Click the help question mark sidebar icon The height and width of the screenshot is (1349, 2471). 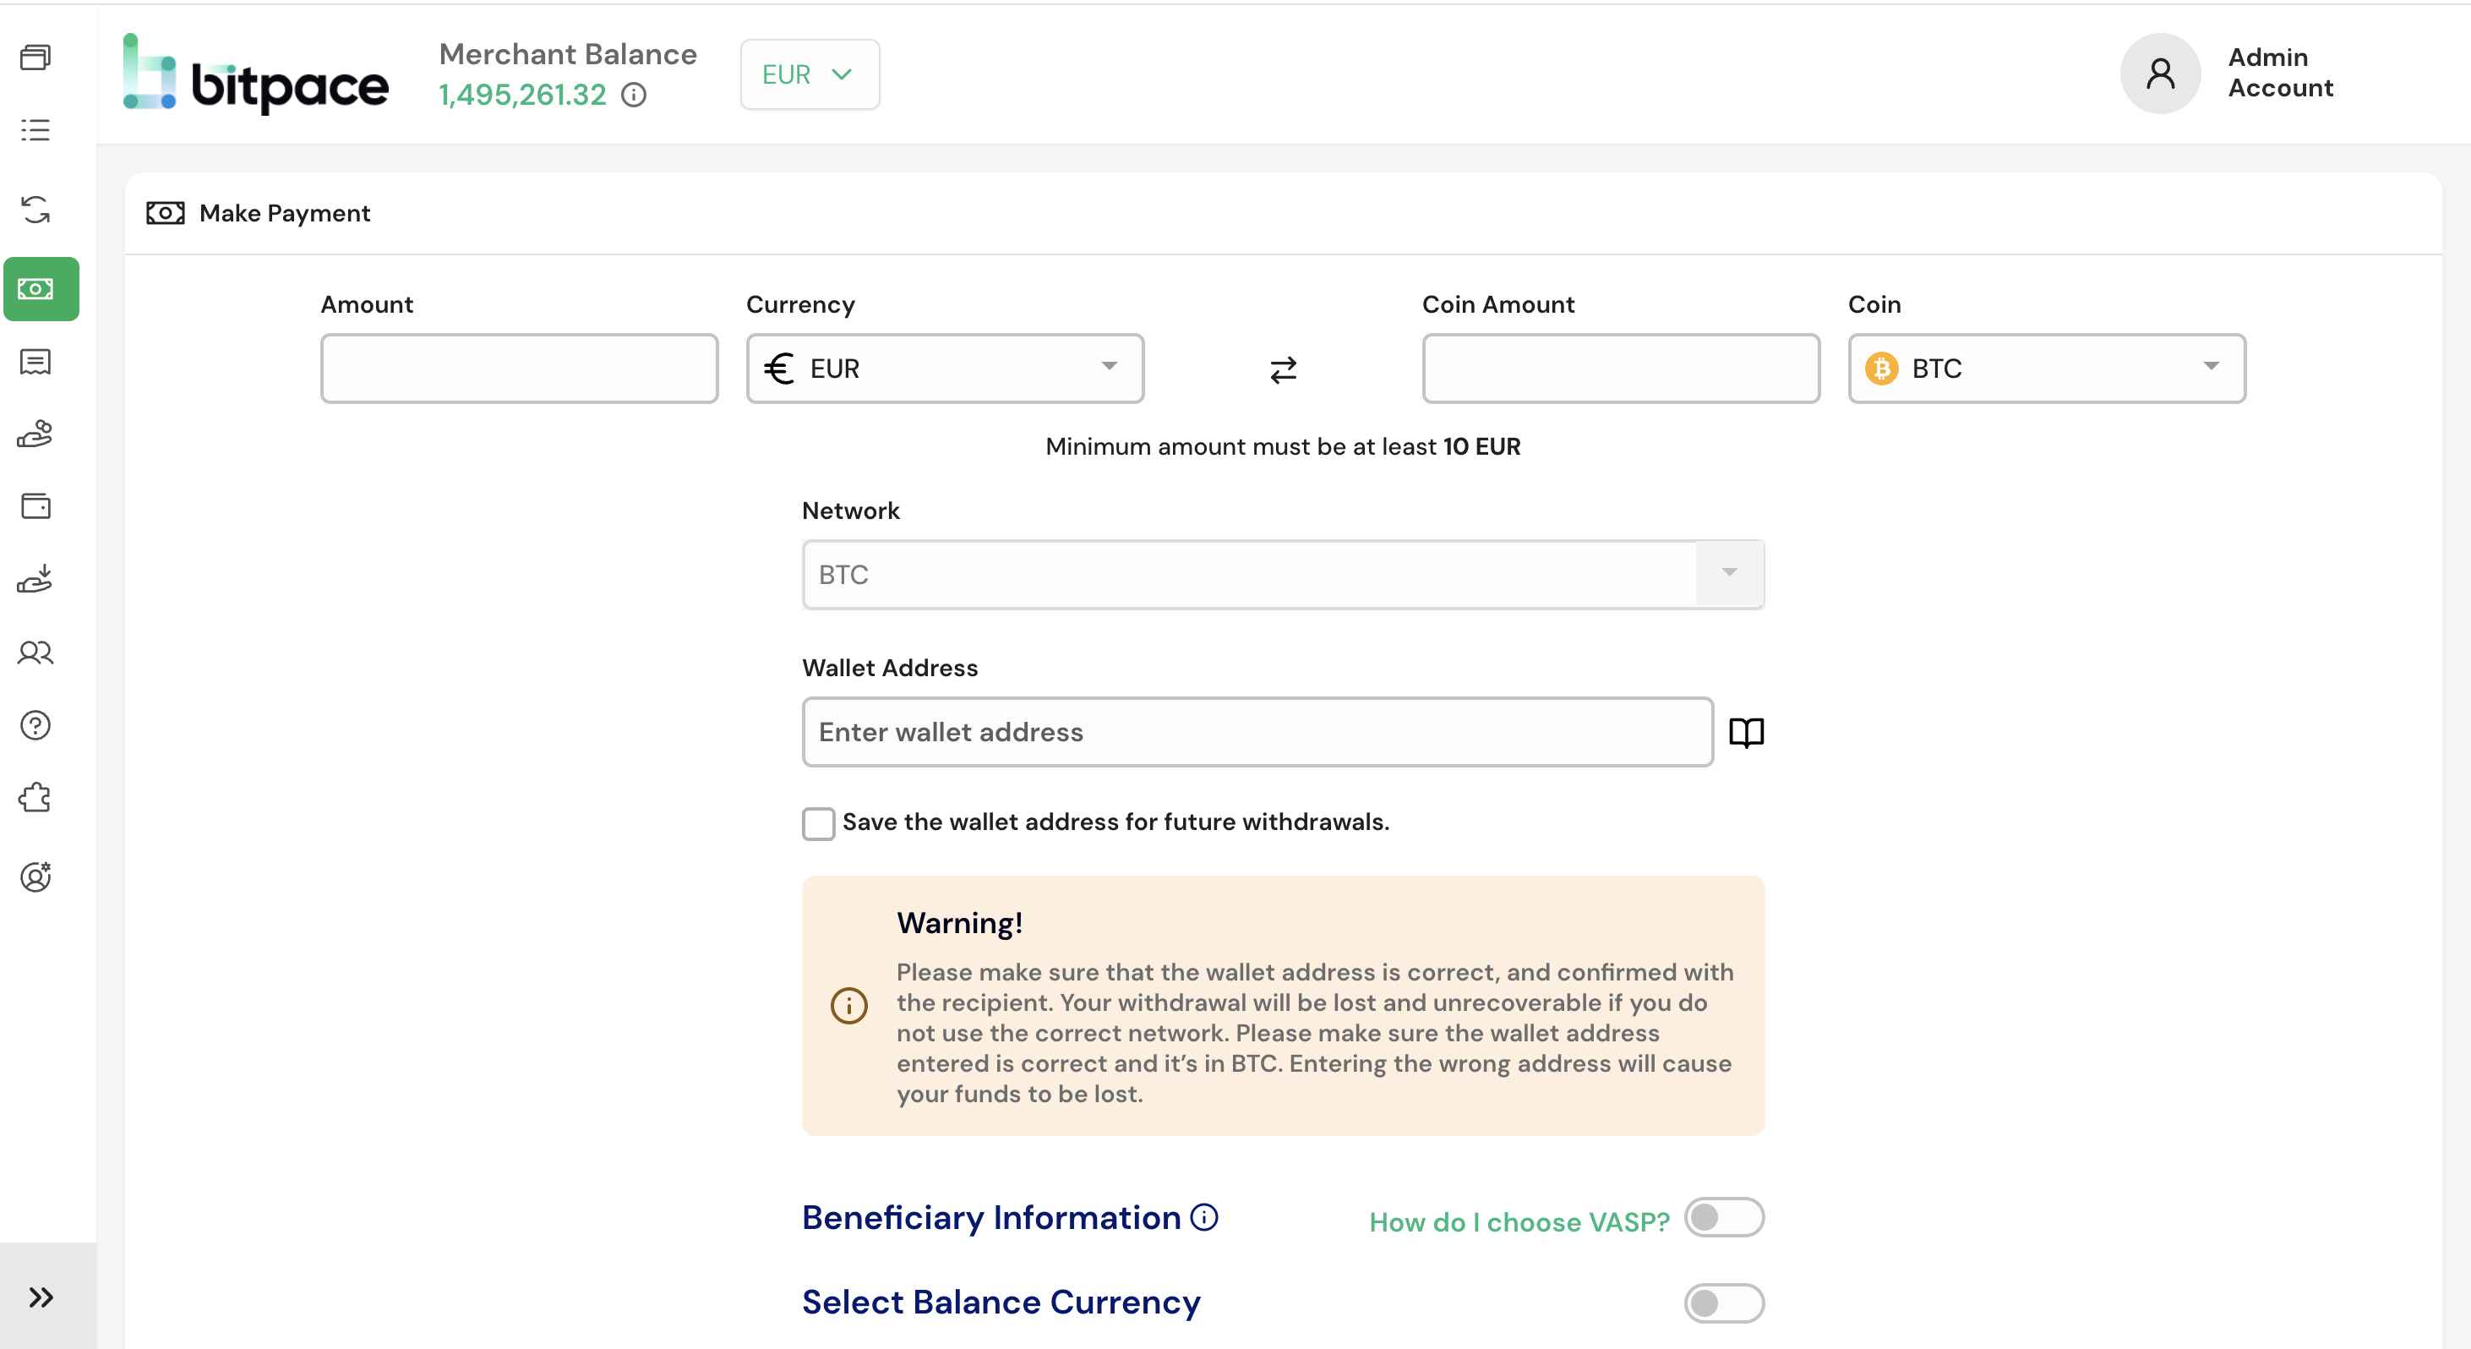[36, 725]
